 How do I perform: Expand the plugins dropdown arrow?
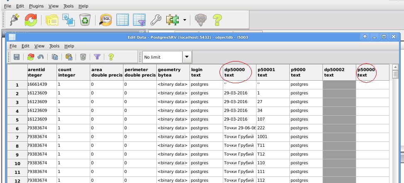[x=185, y=20]
